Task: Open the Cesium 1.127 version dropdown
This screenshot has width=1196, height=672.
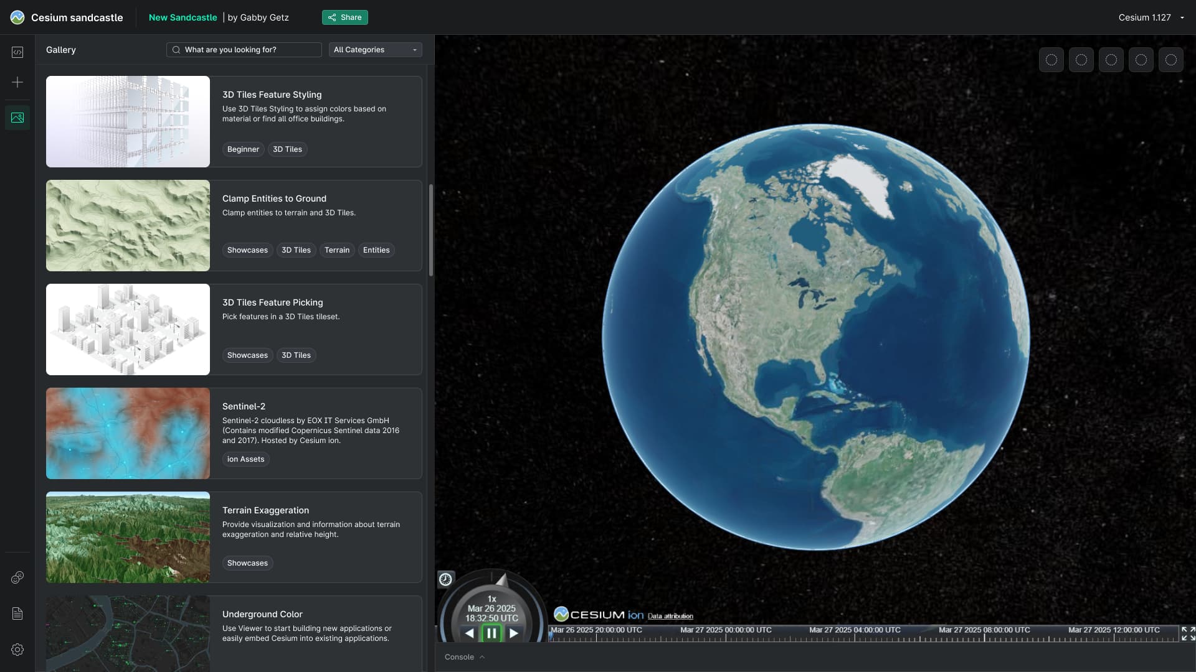Action: tap(1151, 17)
